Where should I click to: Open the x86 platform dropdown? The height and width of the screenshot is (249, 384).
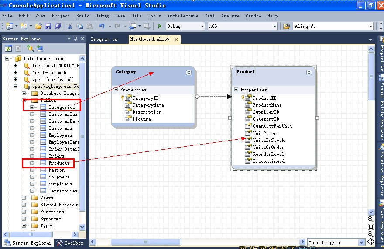click(275, 26)
